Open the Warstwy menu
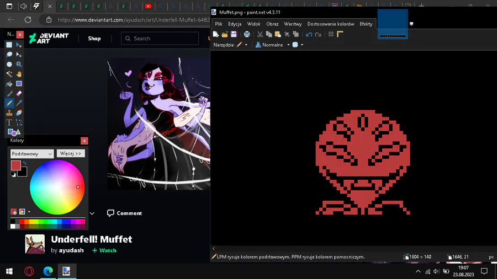The image size is (497, 279). click(293, 24)
